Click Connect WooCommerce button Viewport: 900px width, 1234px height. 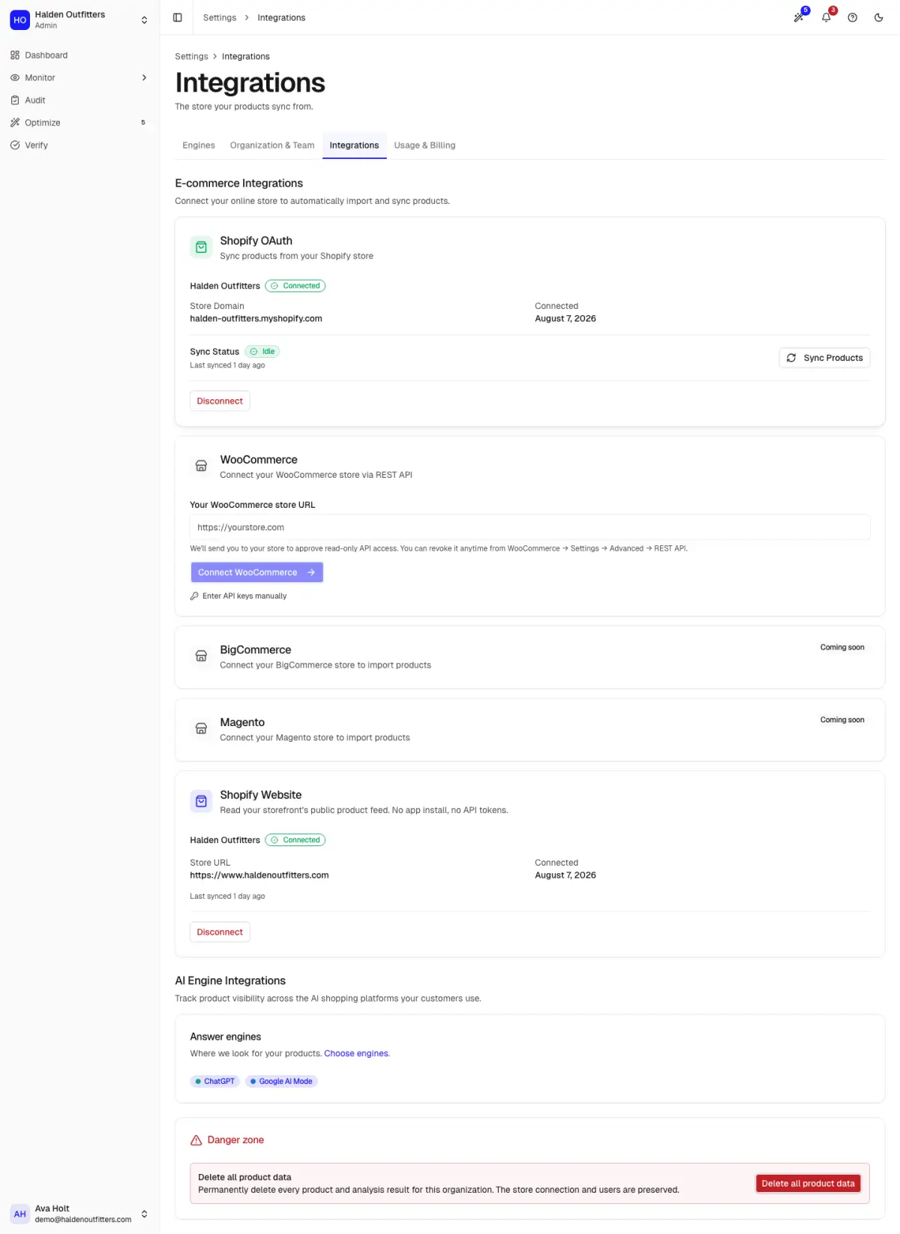pos(256,572)
